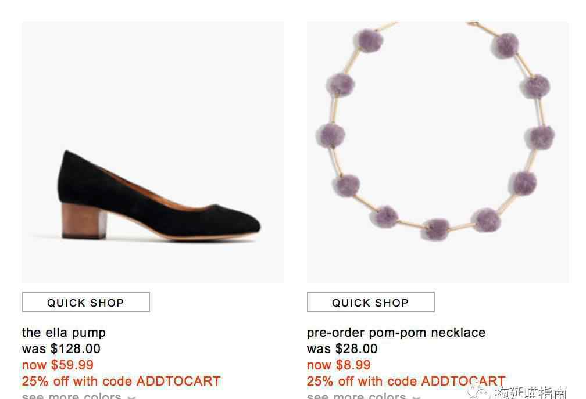
Task: Click the chevron beside ella pump's more colors
Action: [x=131, y=397]
